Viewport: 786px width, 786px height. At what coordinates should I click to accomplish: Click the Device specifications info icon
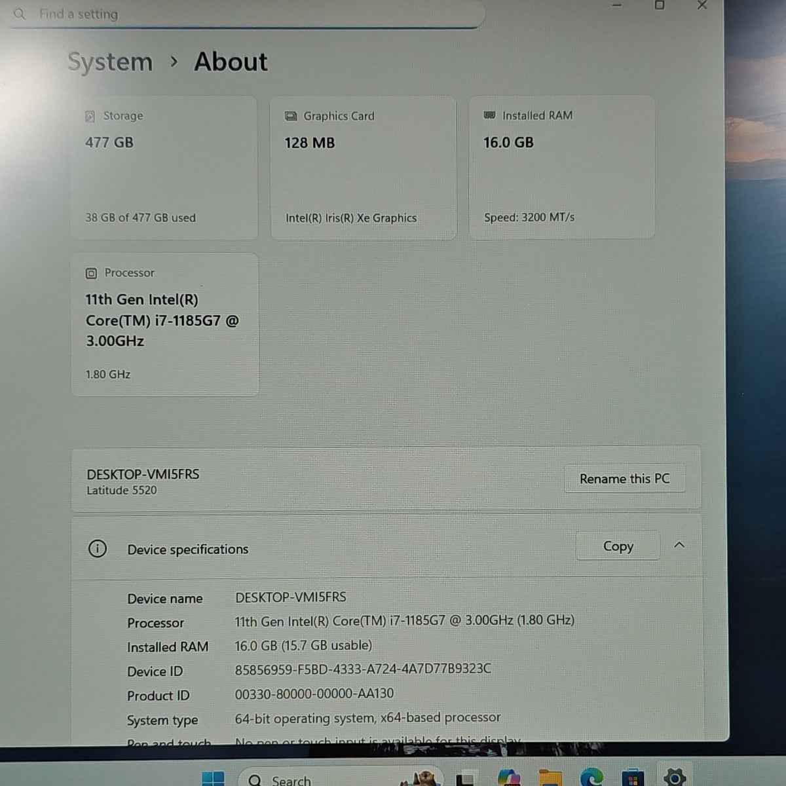[98, 548]
